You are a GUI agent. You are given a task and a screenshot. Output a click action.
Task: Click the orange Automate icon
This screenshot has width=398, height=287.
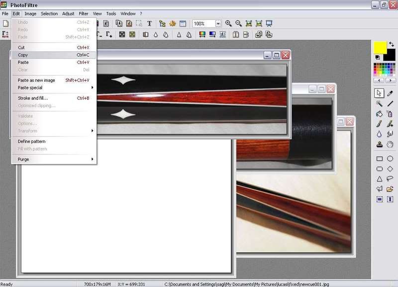pos(172,23)
